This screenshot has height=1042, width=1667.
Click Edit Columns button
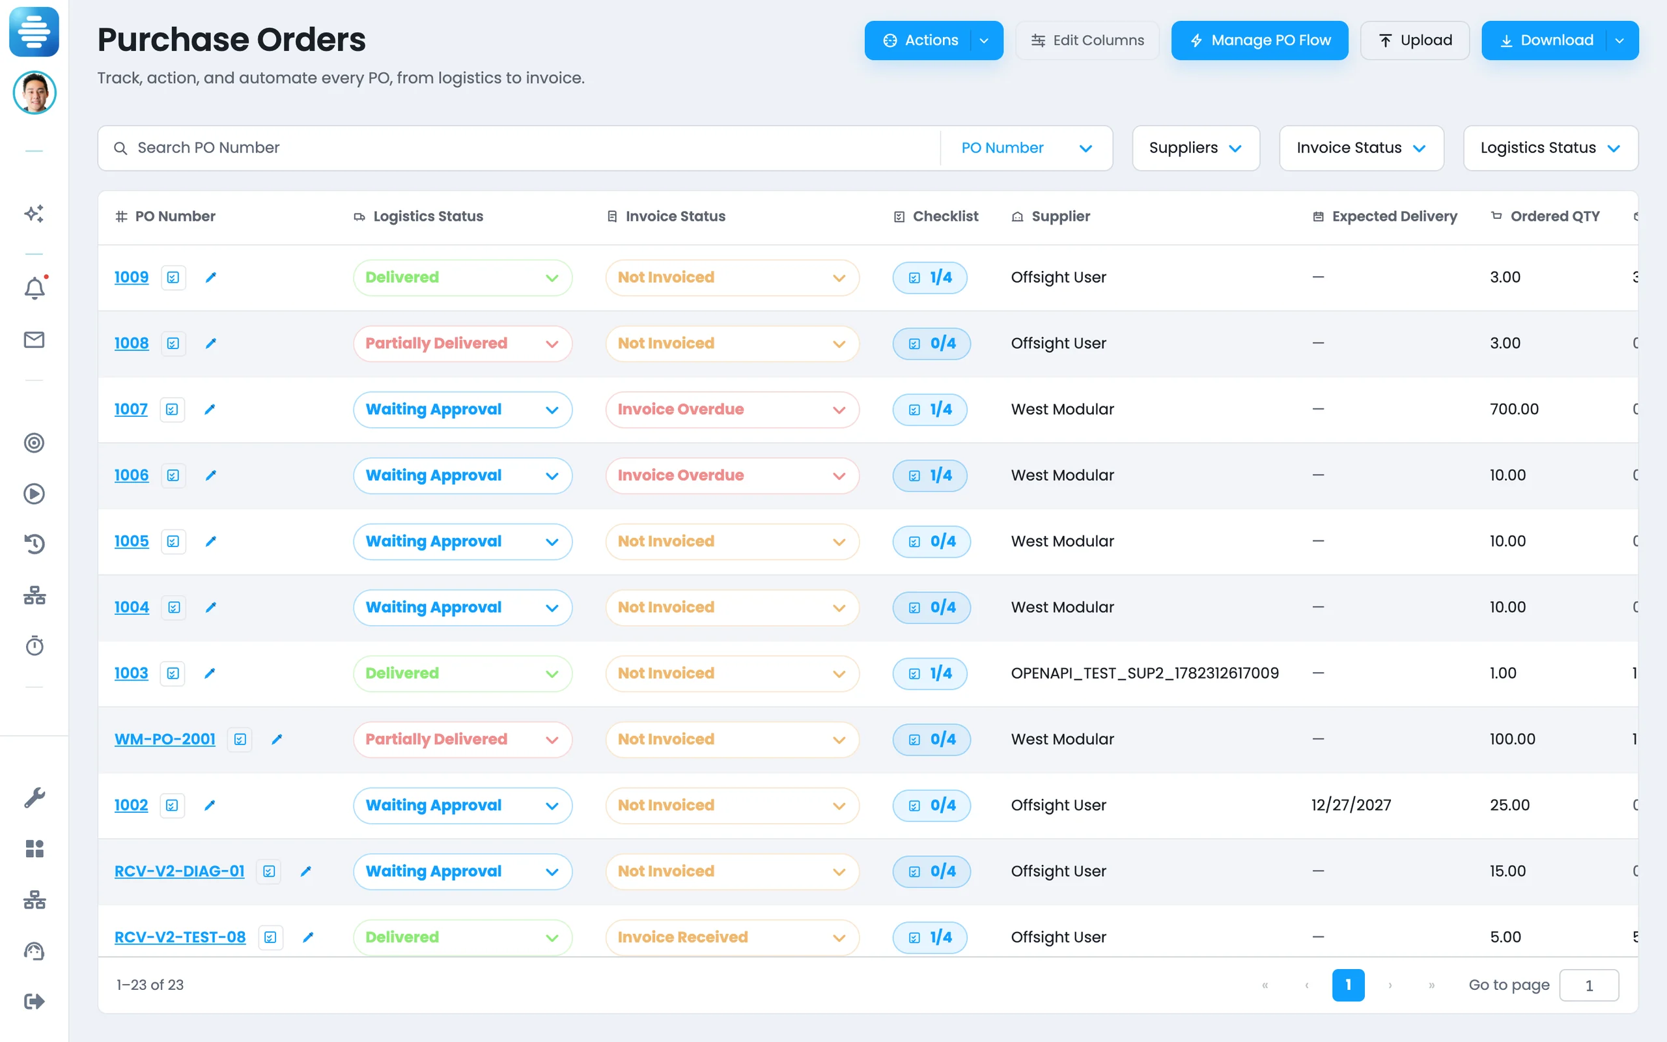pos(1087,40)
